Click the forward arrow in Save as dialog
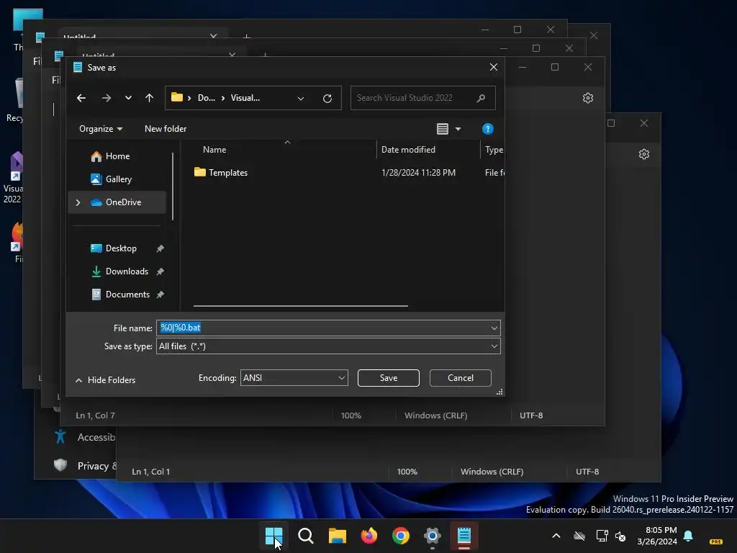The height and width of the screenshot is (553, 737). click(107, 98)
